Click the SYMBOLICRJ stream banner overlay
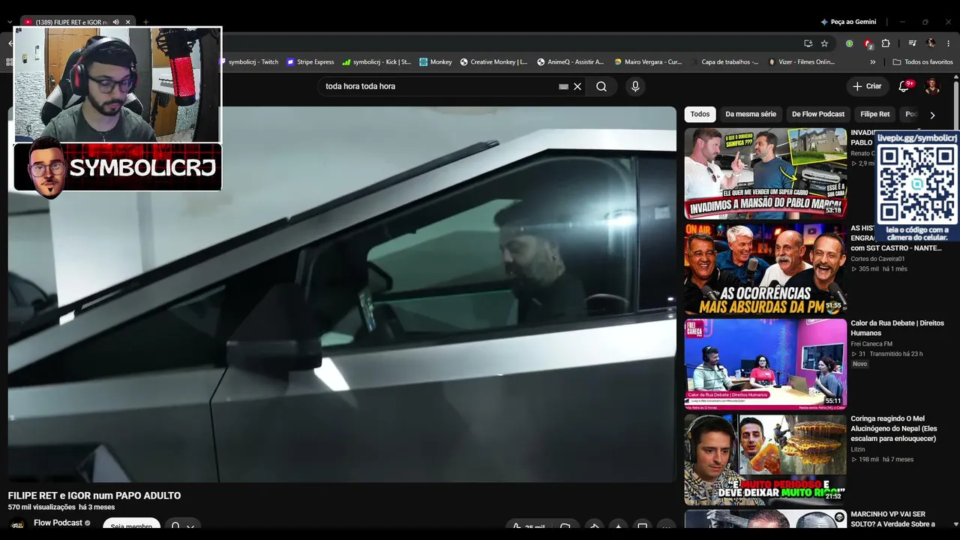Image resolution: width=960 pixels, height=540 pixels. [x=118, y=166]
